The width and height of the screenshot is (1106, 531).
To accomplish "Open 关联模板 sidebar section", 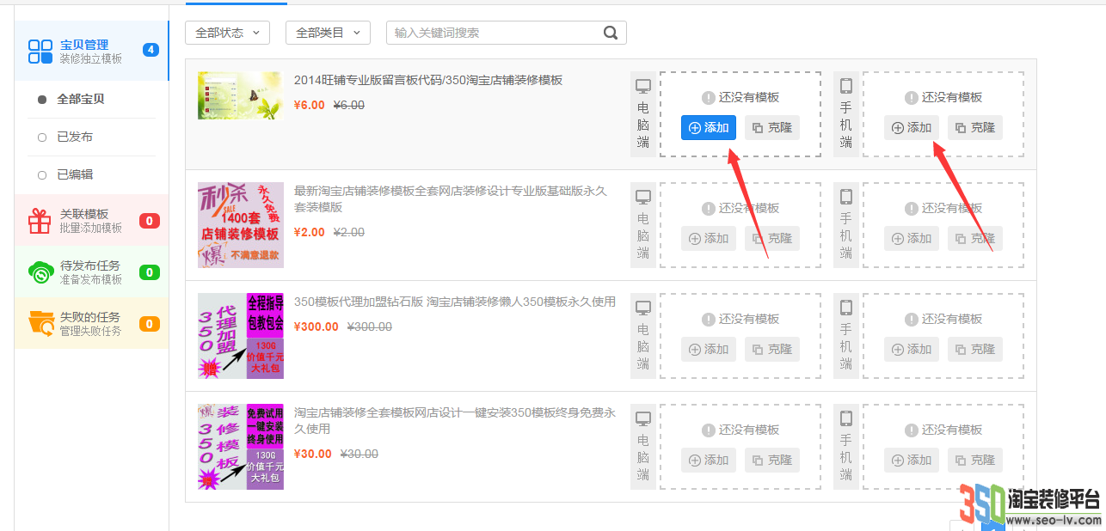I will pos(91,221).
